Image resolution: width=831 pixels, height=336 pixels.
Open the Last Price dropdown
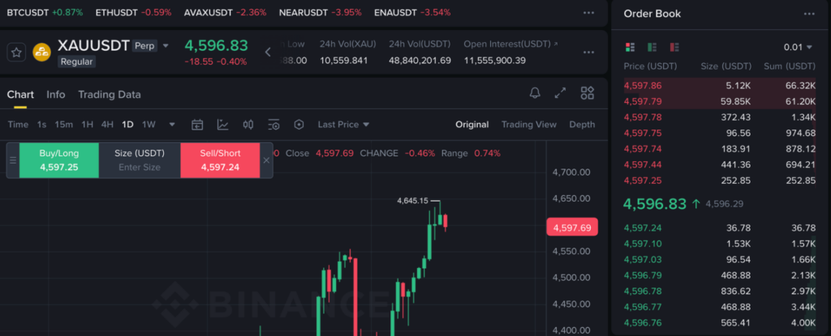click(x=343, y=125)
